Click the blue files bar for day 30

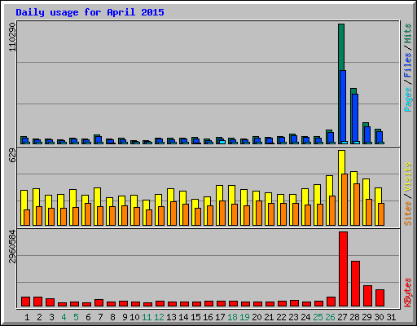click(x=380, y=137)
